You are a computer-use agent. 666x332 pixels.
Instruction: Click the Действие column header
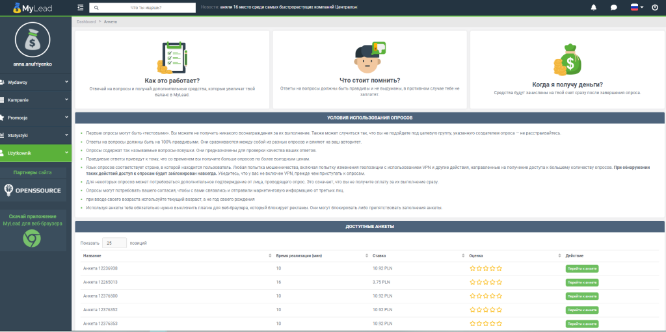[574, 256]
